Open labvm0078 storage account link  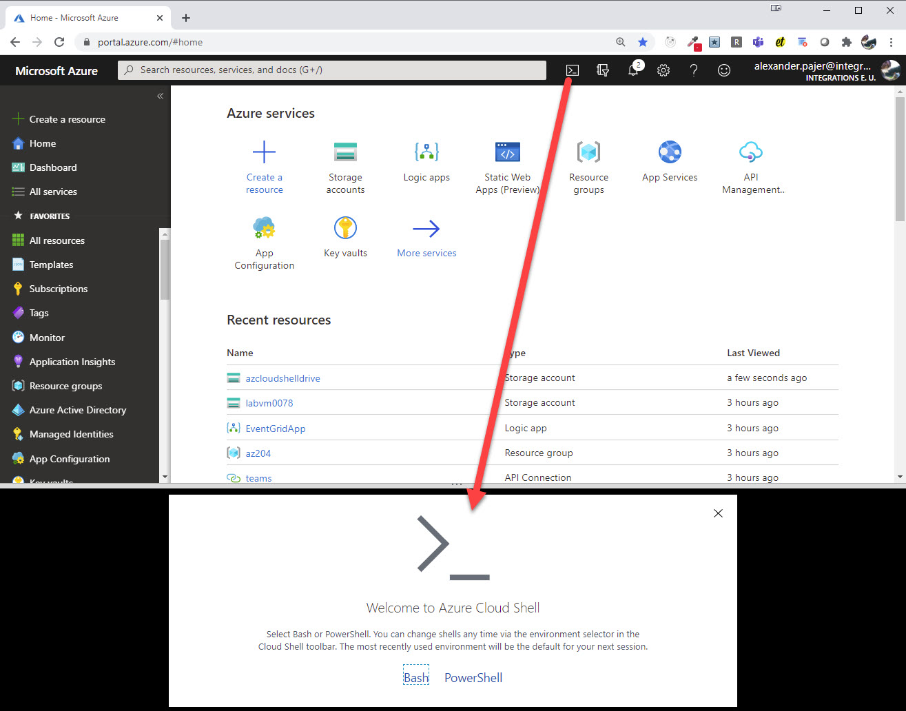click(x=269, y=403)
